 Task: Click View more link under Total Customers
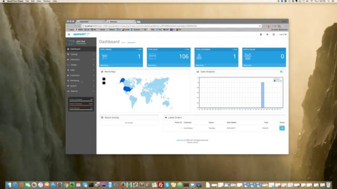[200, 65]
